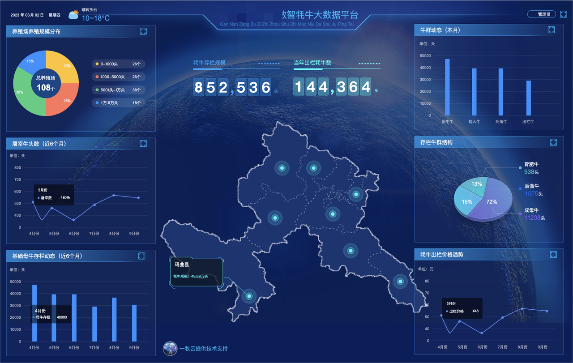Click the fullscreen icon on 存栏牛群结构 panel
This screenshot has width=573, height=363.
point(553,142)
